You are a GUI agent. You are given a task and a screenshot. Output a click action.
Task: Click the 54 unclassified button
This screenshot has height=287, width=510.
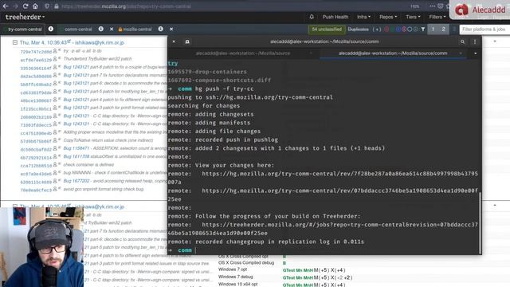pos(327,29)
